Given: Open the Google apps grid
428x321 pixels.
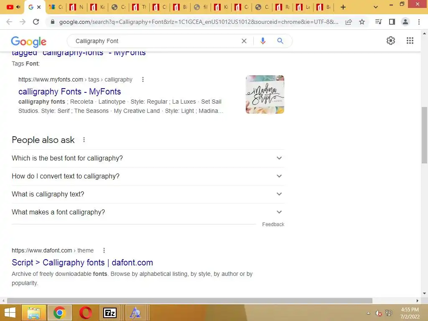Looking at the screenshot, I should tap(410, 41).
